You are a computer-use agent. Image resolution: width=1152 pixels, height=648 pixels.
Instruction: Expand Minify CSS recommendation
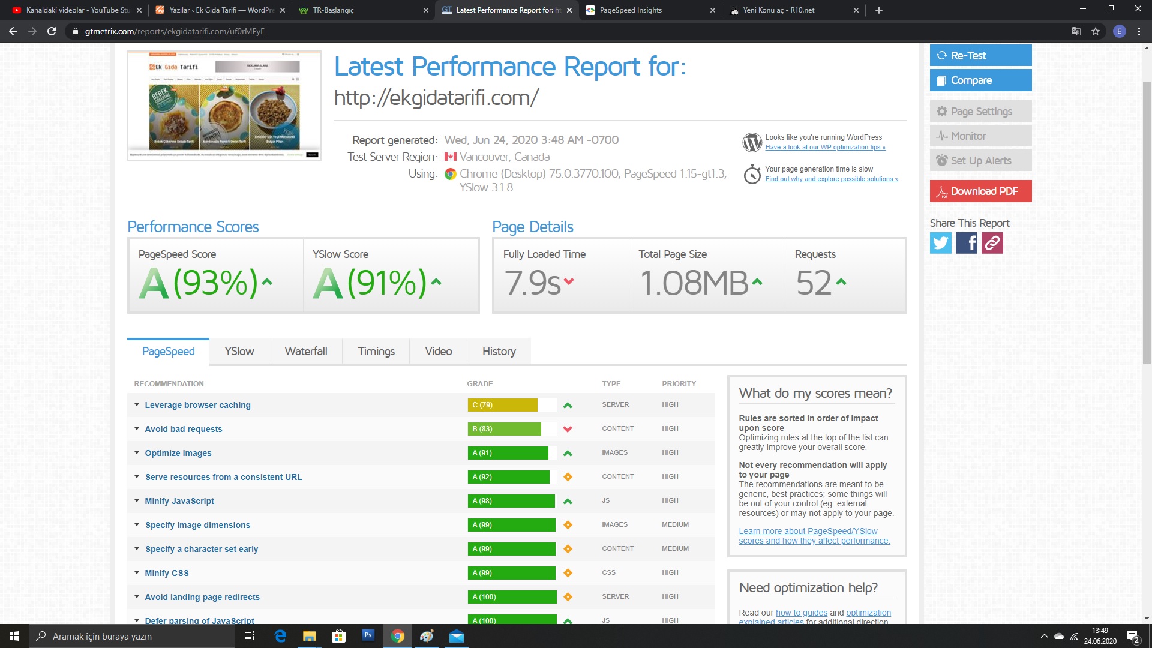pyautogui.click(x=166, y=573)
